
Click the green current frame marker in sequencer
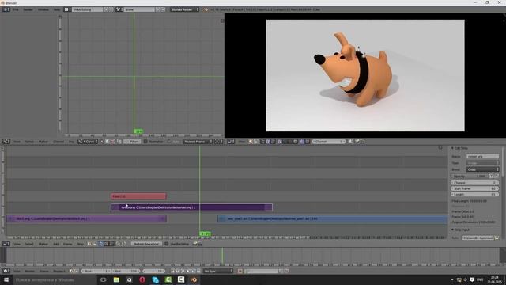coord(205,234)
